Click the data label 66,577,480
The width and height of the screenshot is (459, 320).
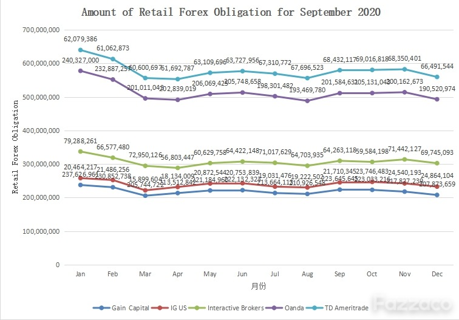pyautogui.click(x=113, y=148)
